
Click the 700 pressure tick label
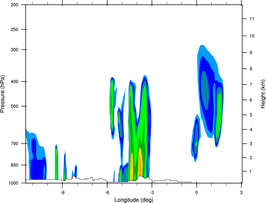[14, 143]
